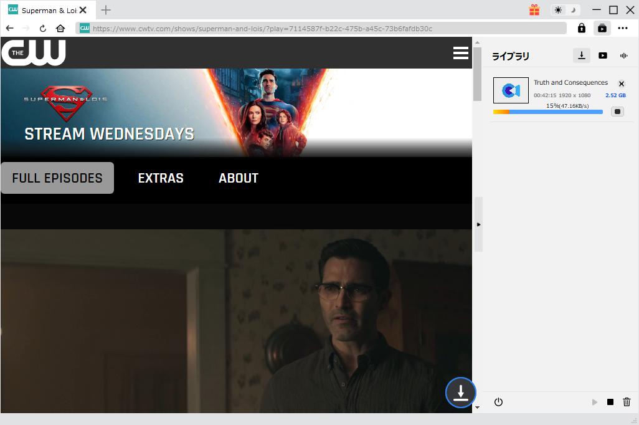Viewport: 639px width, 425px height.
Task: Delete all tasks with trash icon
Action: click(627, 403)
